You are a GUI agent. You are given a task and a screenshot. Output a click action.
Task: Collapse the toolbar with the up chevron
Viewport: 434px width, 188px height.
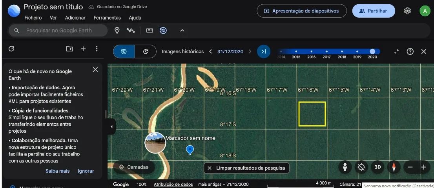182,31
